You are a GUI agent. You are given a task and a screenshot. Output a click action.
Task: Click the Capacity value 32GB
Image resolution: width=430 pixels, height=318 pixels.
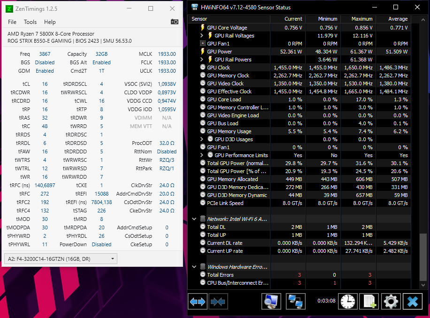[x=101, y=54]
